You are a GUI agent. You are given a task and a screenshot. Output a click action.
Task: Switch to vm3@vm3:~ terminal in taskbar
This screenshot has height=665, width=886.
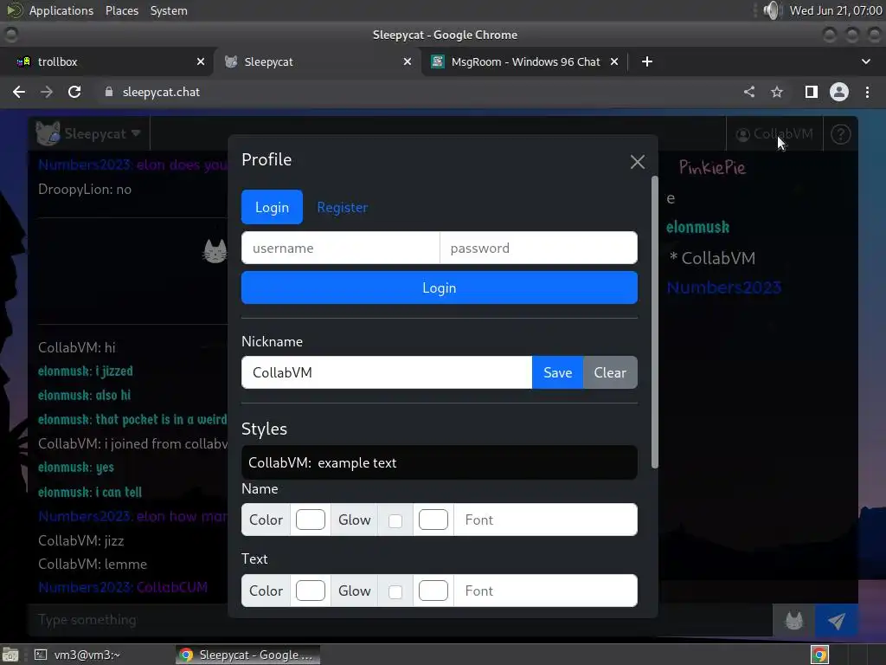pyautogui.click(x=77, y=655)
